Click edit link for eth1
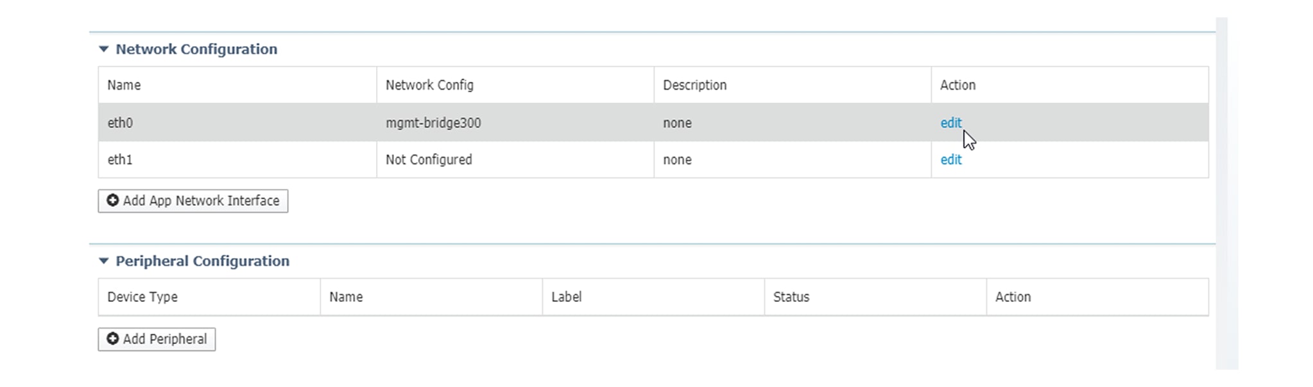 coord(950,160)
